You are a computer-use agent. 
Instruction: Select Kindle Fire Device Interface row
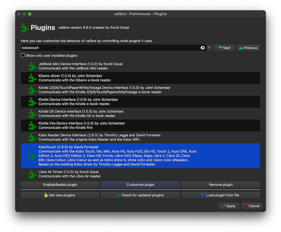tap(140, 125)
